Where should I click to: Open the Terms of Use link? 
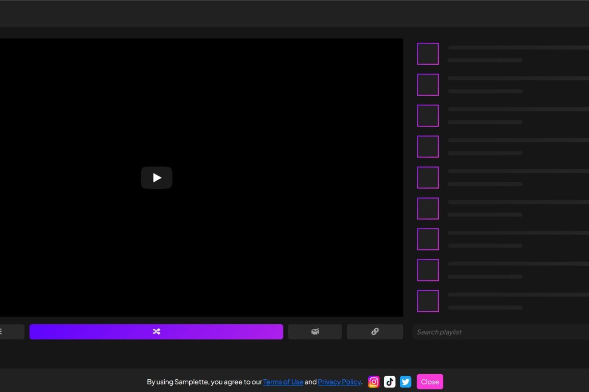point(283,382)
